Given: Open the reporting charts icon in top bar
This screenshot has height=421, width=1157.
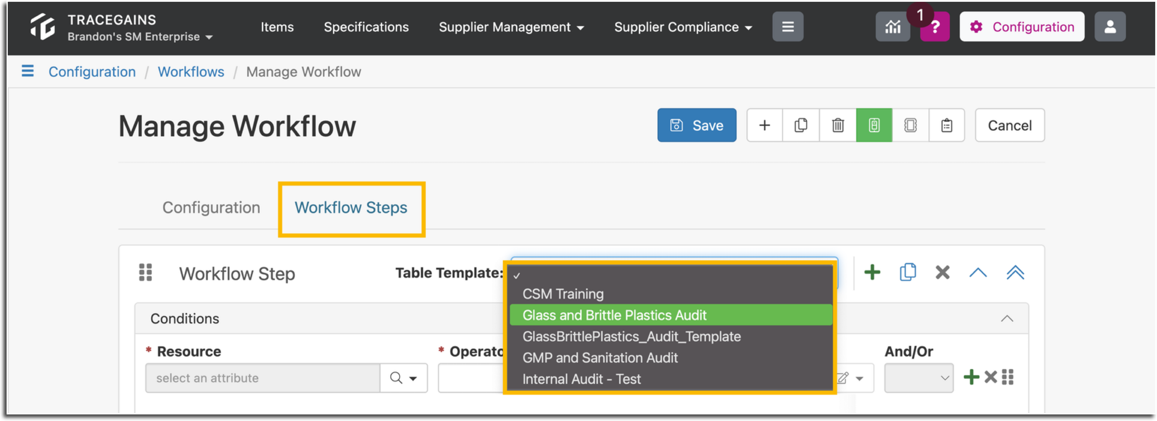Looking at the screenshot, I should (x=893, y=27).
